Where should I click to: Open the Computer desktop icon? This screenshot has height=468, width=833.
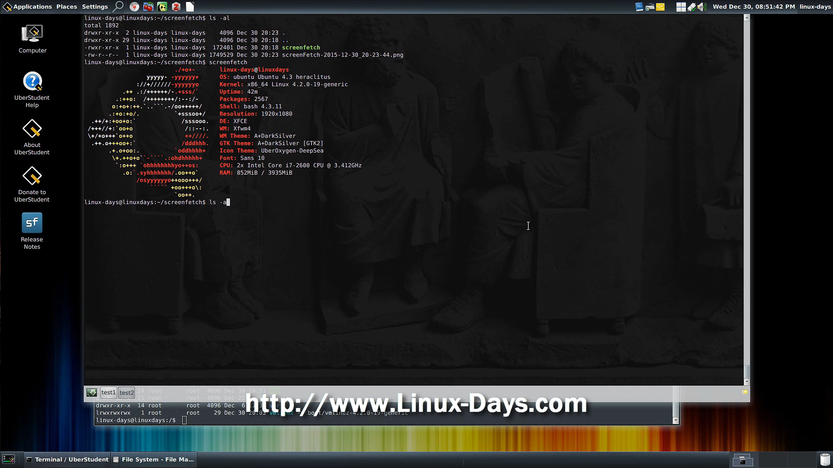[x=33, y=39]
